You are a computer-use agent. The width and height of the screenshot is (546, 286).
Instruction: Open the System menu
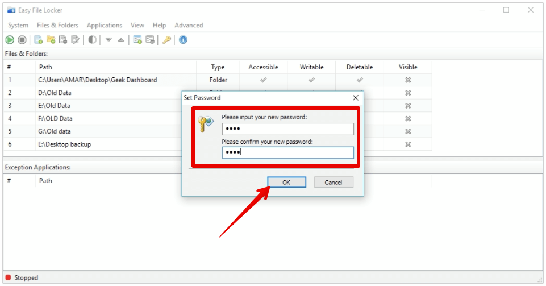pos(18,25)
